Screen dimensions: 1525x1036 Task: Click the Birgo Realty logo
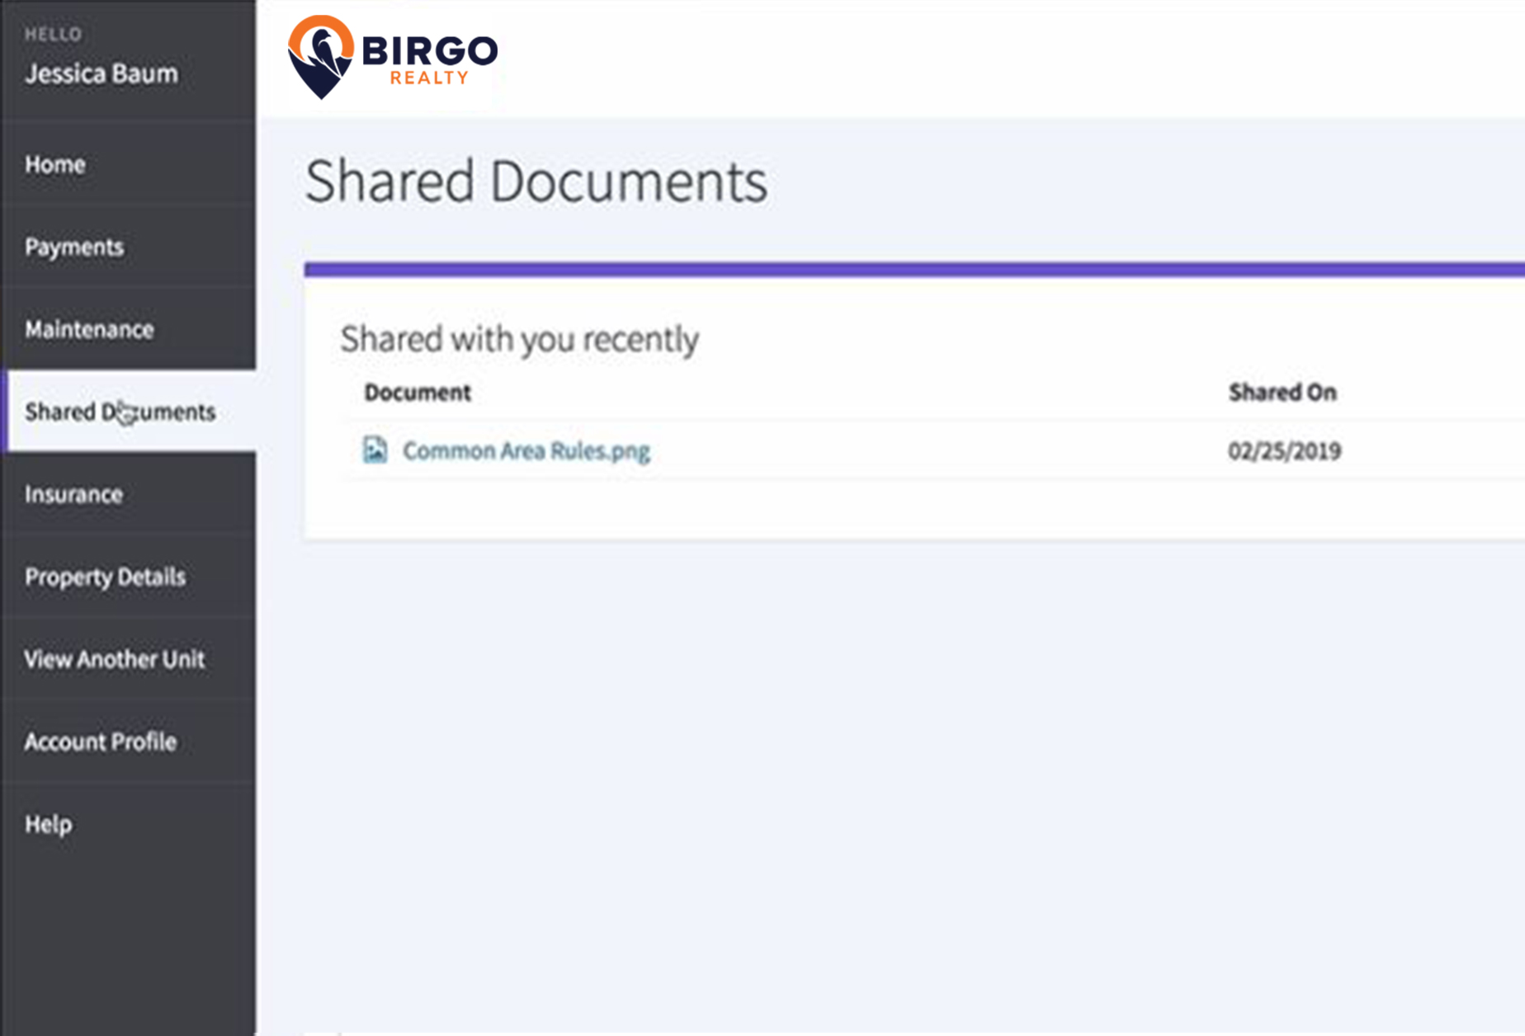click(394, 54)
